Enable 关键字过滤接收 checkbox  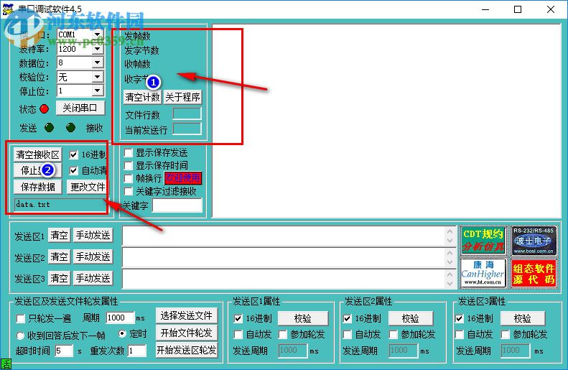(129, 191)
